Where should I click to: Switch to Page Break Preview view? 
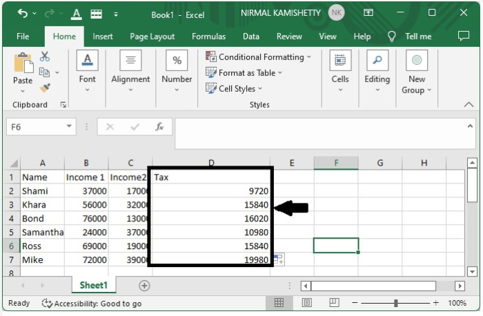(334, 303)
